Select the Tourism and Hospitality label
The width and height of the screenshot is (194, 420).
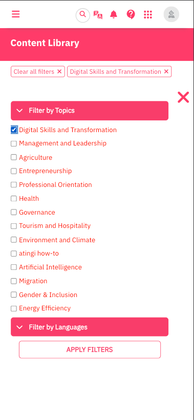pos(55,226)
